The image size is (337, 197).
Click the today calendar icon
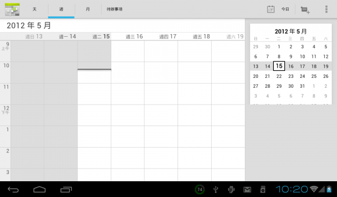pyautogui.click(x=271, y=9)
